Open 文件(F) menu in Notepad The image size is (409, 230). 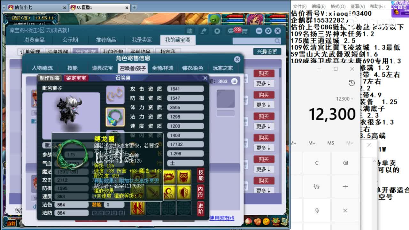coord(300,6)
